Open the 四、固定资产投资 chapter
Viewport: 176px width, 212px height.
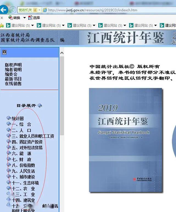tap(27, 142)
